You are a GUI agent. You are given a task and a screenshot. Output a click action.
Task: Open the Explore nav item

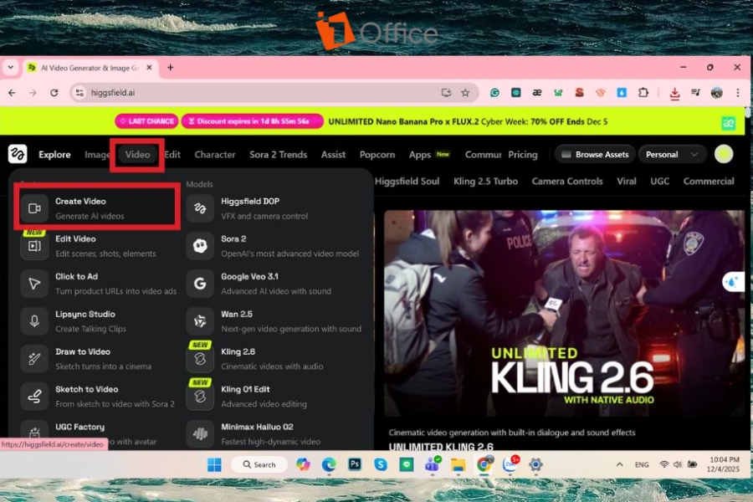tap(54, 154)
